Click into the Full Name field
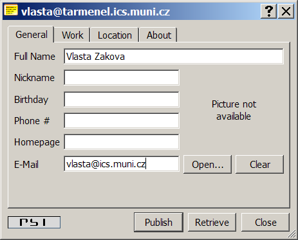 click(x=174, y=57)
